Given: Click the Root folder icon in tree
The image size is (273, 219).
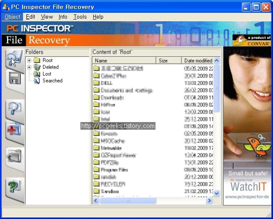Looking at the screenshot, I should (37, 60).
